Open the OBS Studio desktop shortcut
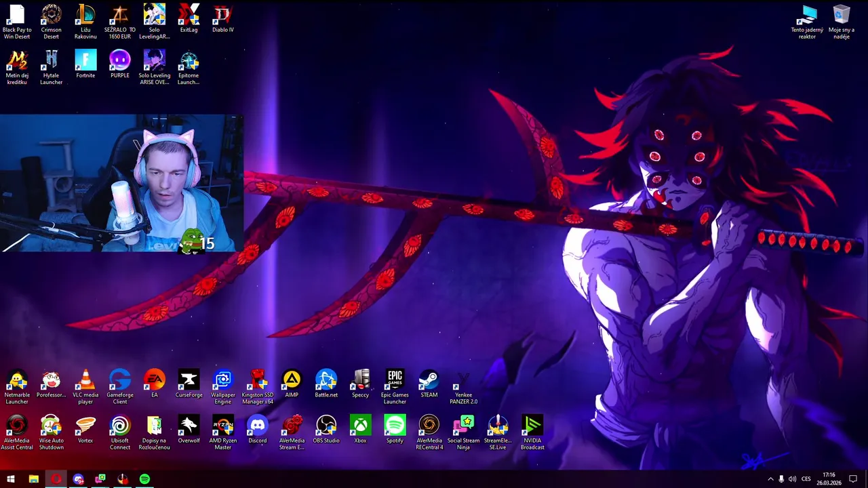 pyautogui.click(x=326, y=430)
